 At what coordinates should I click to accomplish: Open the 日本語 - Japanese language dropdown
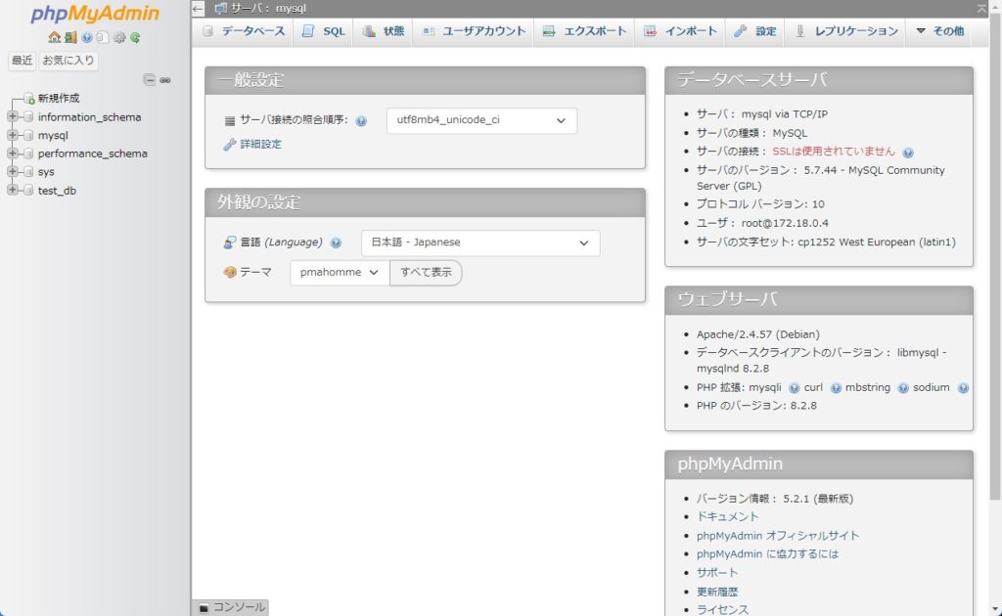pos(479,242)
